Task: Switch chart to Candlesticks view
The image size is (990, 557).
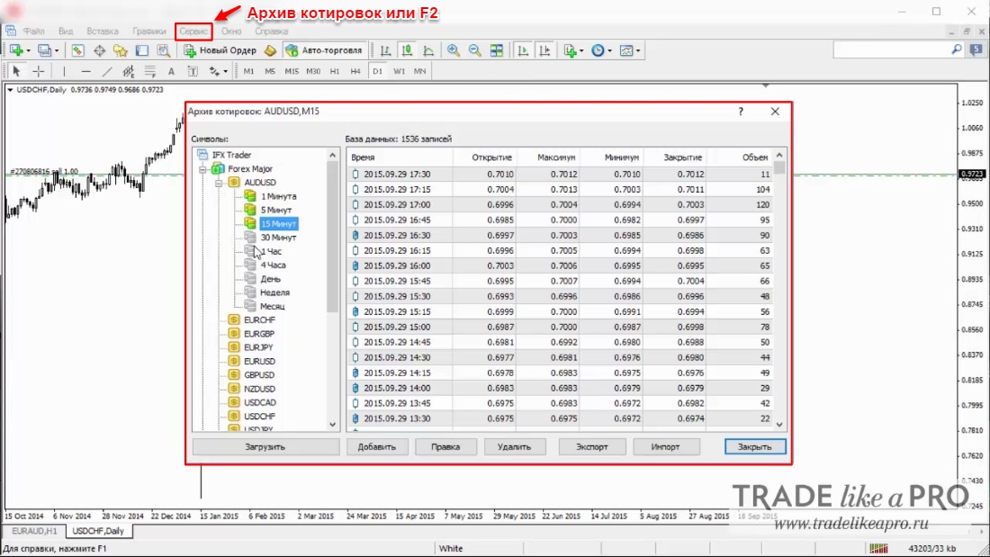Action: tap(407, 50)
